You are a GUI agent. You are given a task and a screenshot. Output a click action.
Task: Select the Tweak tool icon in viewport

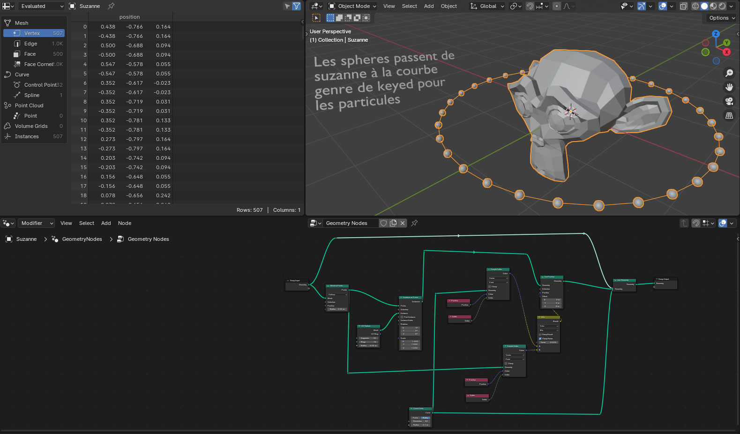[x=316, y=18]
